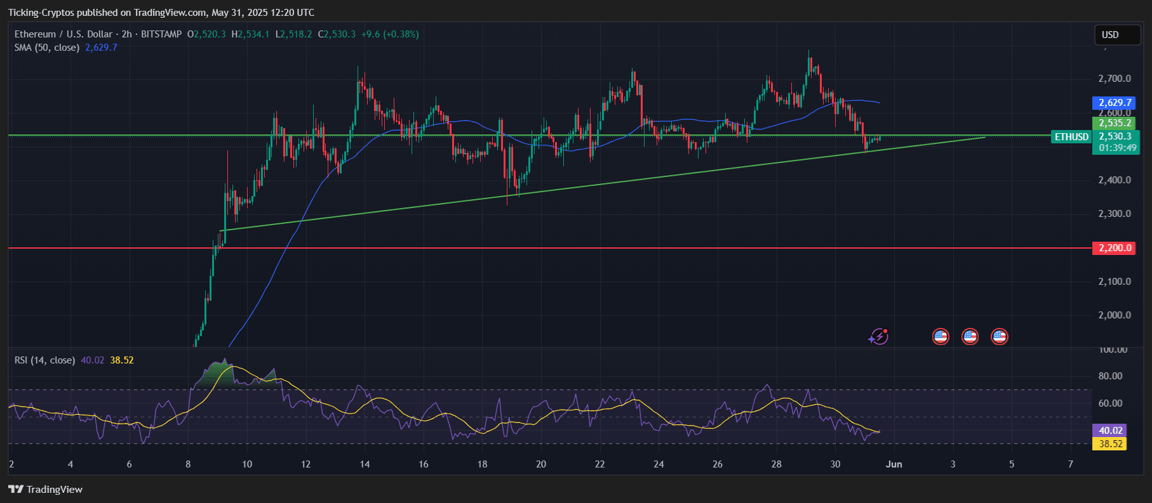Click the purple lightning latest-news icon
The image size is (1152, 503).
[x=878, y=336]
